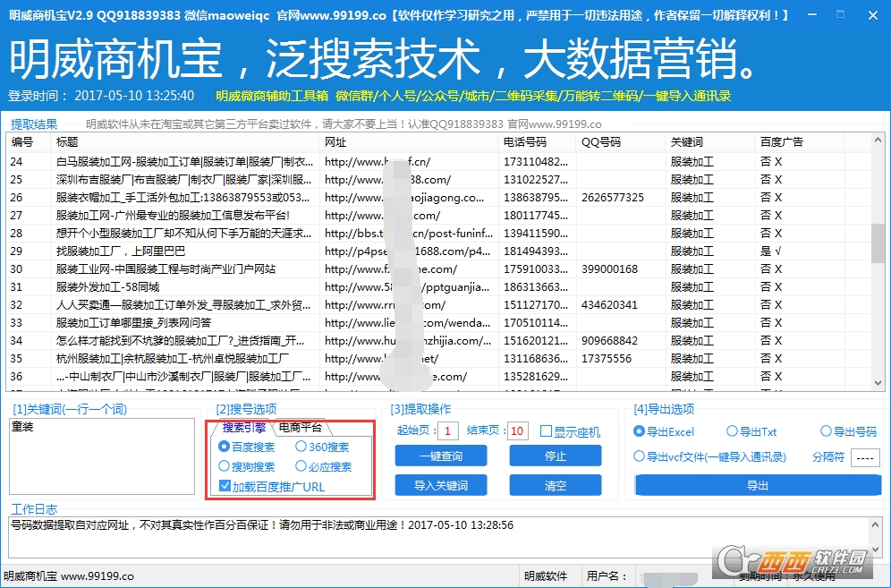891x588 pixels.
Task: Select row 32 人人买卖通 title
Action: click(183, 305)
